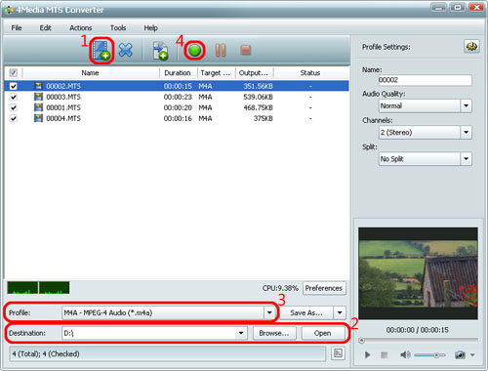Image resolution: width=488 pixels, height=371 pixels.
Task: Open the Destination path dropdown
Action: click(241, 333)
